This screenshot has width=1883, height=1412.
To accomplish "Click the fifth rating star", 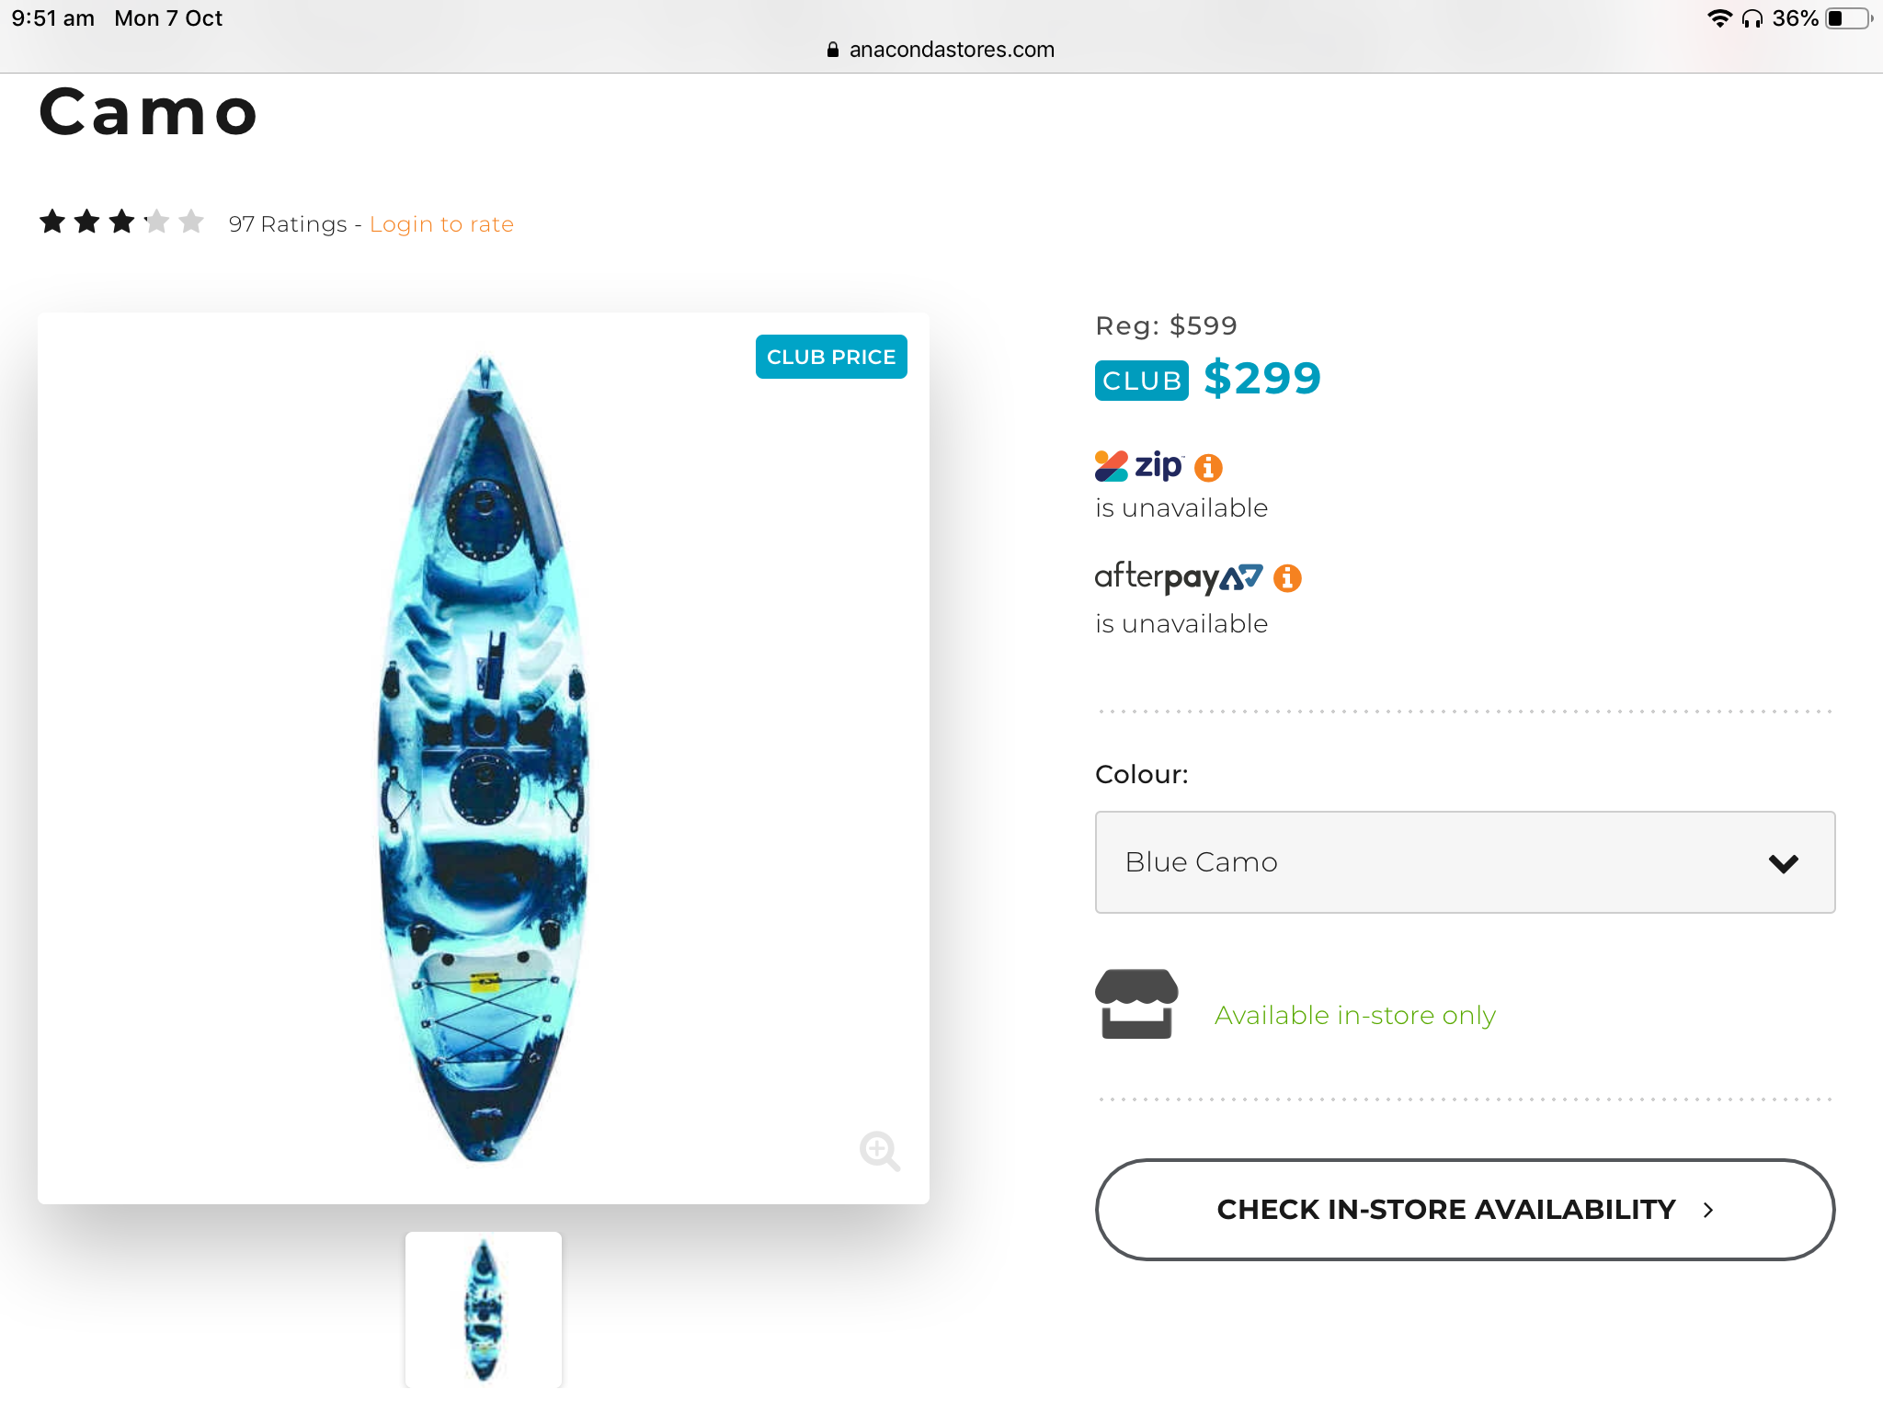I will tap(191, 222).
